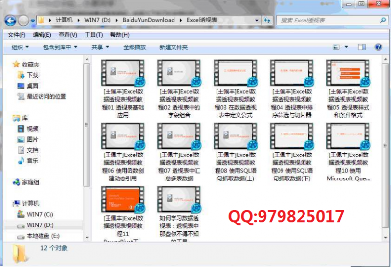Screen dimensions: 391x267
Task: Click the 全部播放 button
Action: tap(134, 47)
